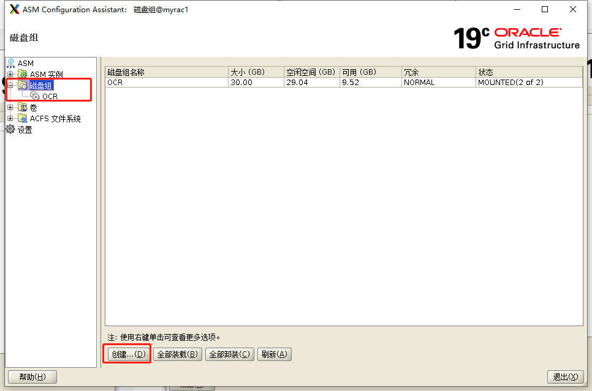Screen dimensions: 592x391
Task: Click the X application icon in title bar
Action: 14,9
